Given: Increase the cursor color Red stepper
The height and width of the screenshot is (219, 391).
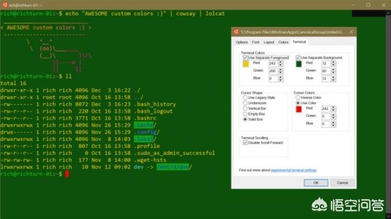Looking at the screenshot, I should (334, 107).
